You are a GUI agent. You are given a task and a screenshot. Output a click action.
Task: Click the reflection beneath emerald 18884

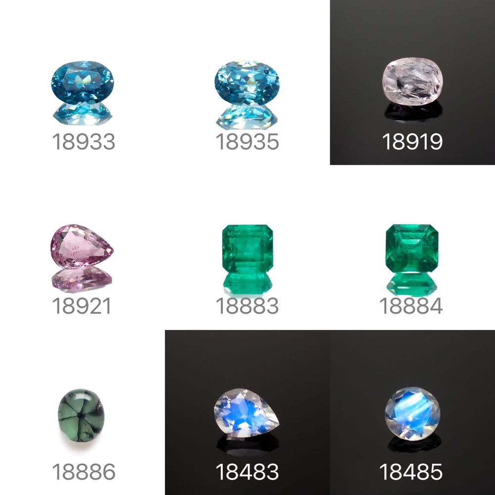point(412,284)
